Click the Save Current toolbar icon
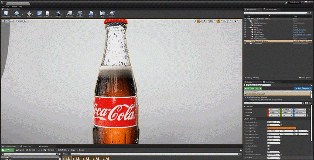 click(x=6, y=14)
